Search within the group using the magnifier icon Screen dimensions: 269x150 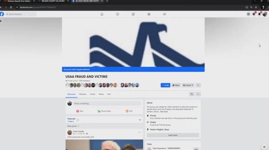[x=192, y=94]
